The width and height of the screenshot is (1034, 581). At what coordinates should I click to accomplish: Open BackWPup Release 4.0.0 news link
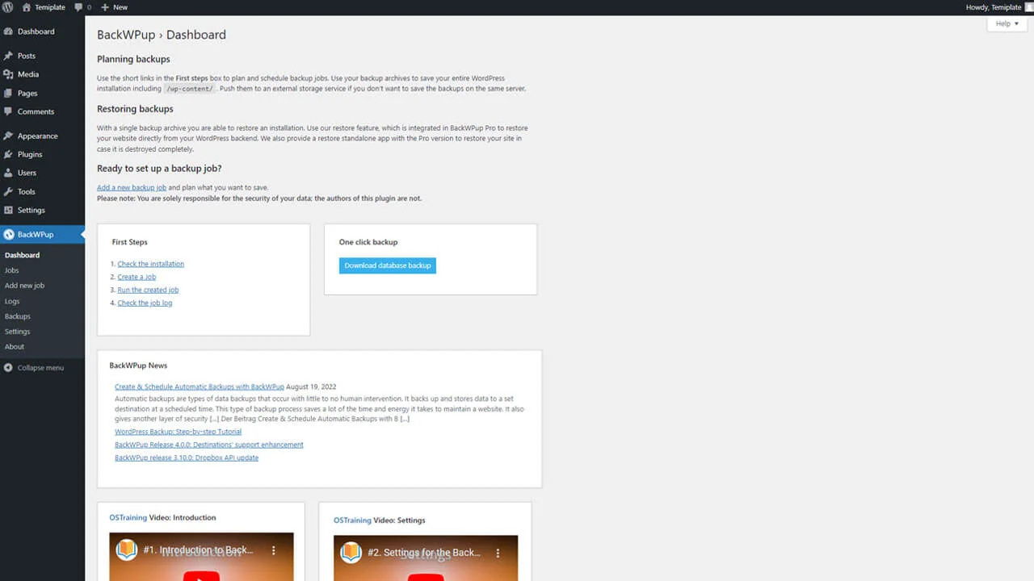click(209, 445)
